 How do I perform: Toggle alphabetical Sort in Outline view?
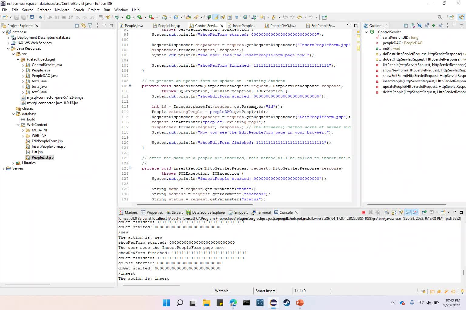pos(413,26)
